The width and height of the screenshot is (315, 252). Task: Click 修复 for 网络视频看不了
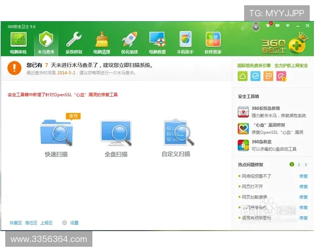(303, 176)
